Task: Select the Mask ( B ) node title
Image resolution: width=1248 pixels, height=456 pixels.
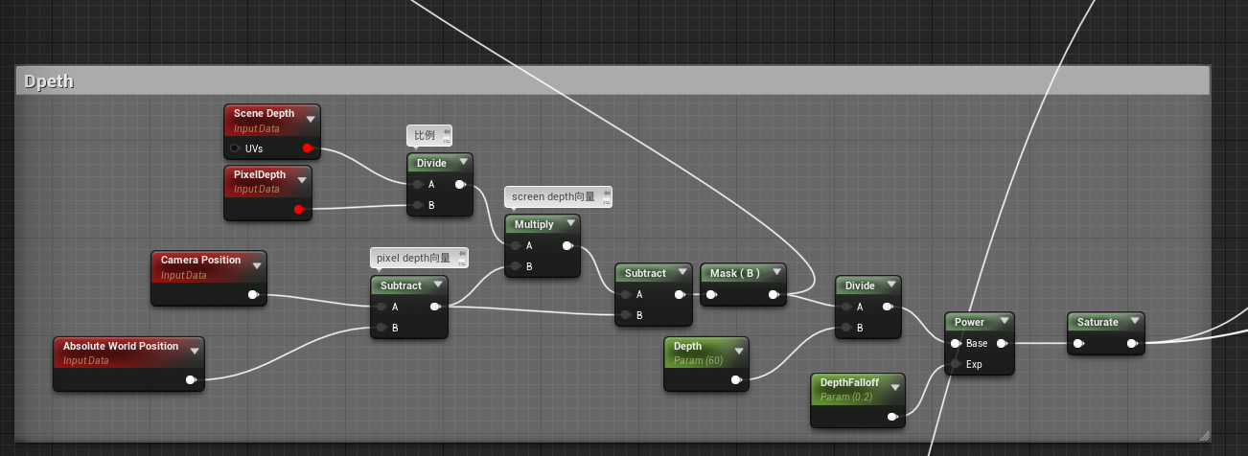Action: pyautogui.click(x=735, y=273)
